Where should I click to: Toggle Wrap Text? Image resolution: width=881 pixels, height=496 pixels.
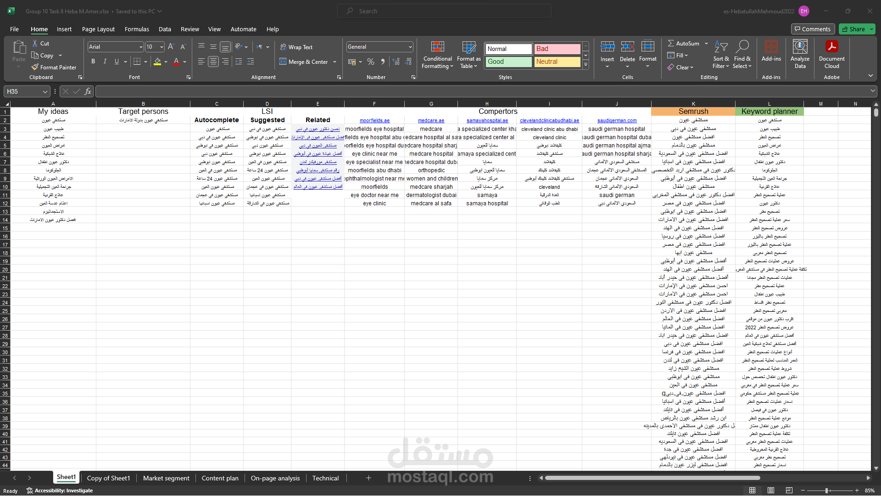(296, 47)
